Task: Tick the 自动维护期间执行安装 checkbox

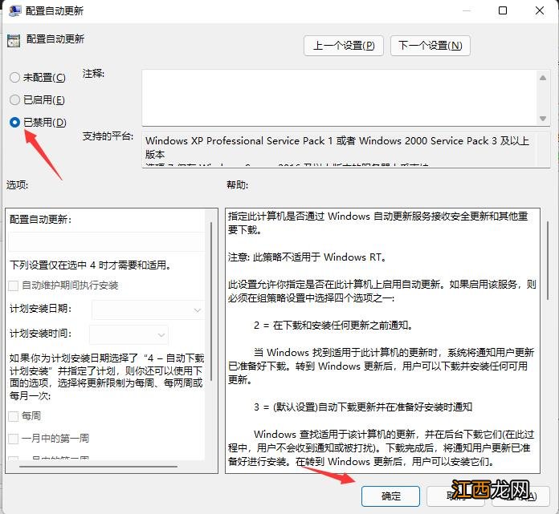Action: (x=14, y=285)
